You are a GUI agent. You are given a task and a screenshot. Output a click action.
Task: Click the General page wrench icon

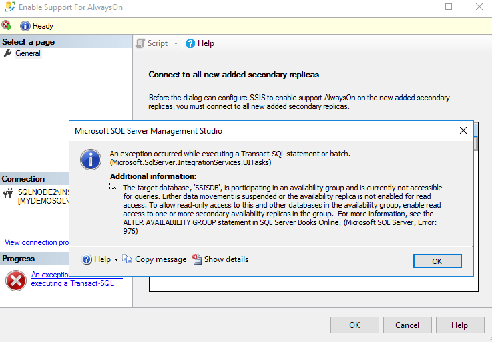click(x=8, y=53)
